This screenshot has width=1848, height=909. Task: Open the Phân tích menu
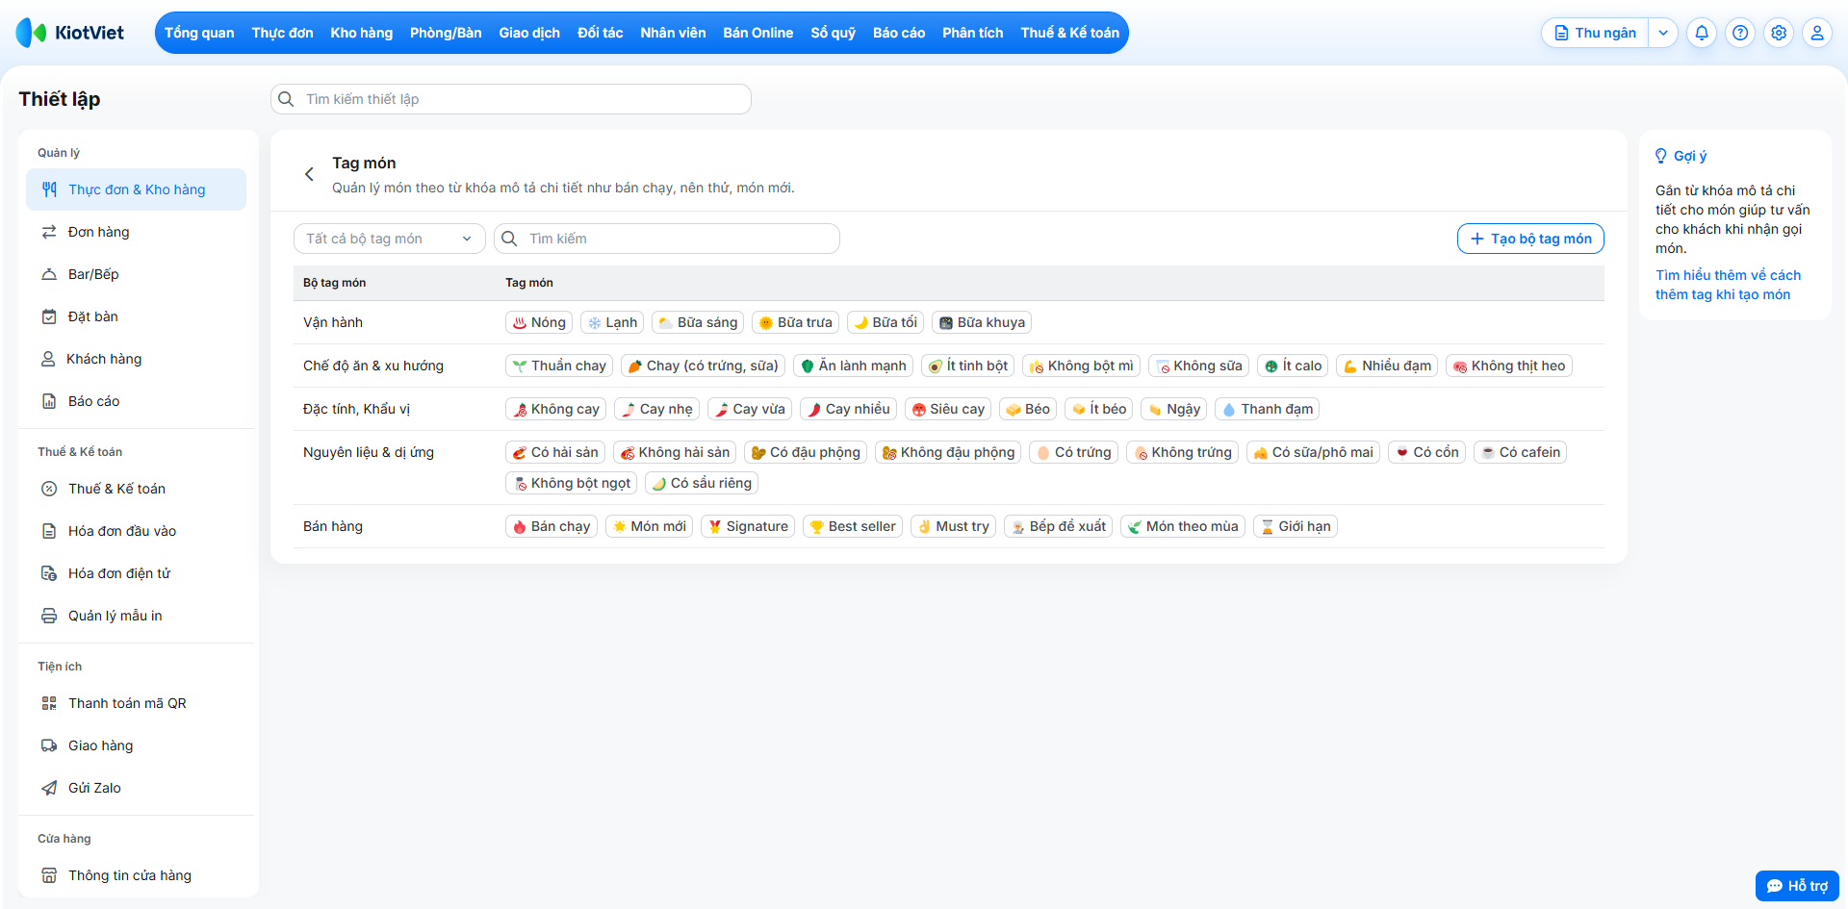pos(973,33)
